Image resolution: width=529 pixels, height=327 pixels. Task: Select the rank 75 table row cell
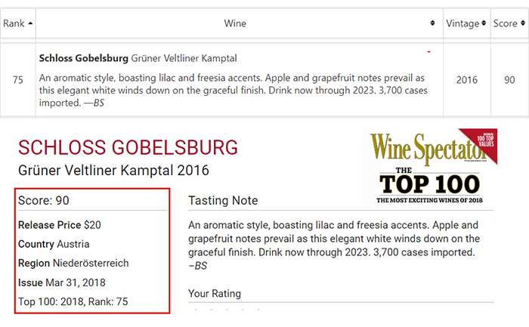pyautogui.click(x=18, y=80)
